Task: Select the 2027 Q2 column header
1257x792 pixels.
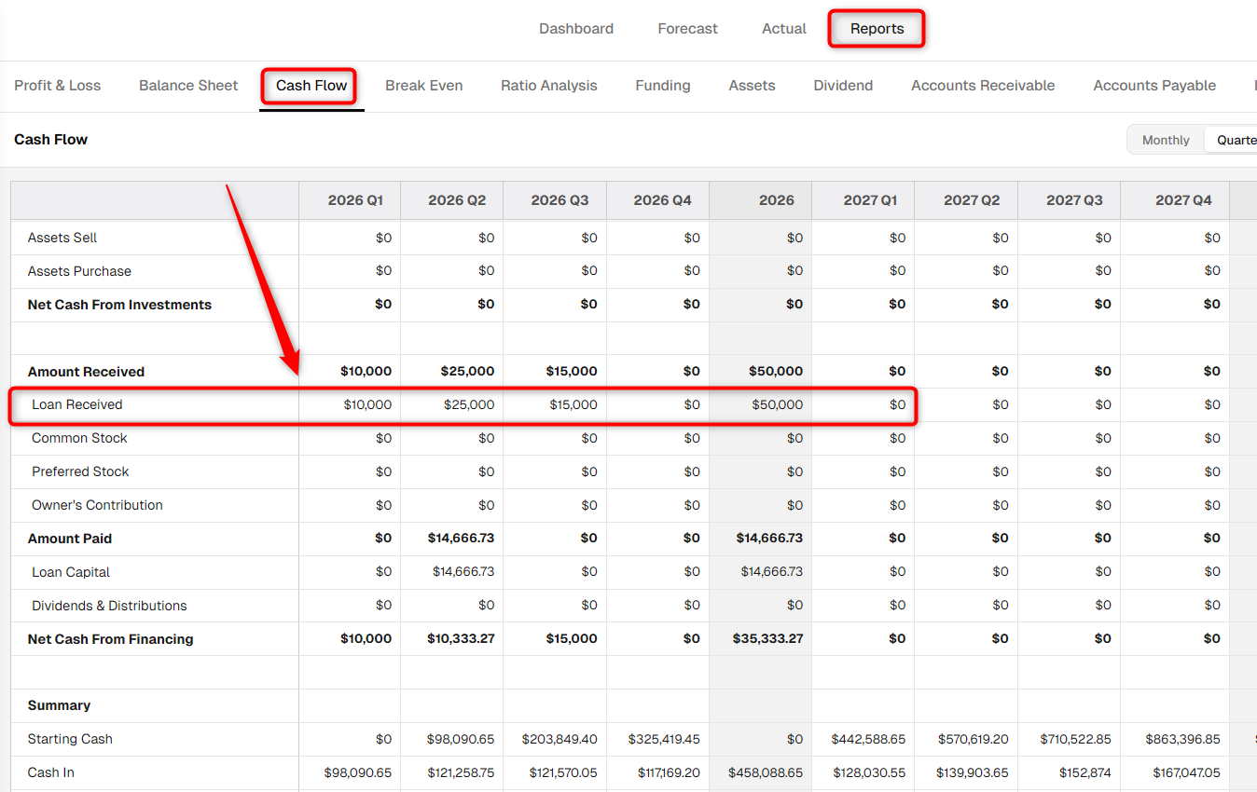Action: pyautogui.click(x=966, y=200)
